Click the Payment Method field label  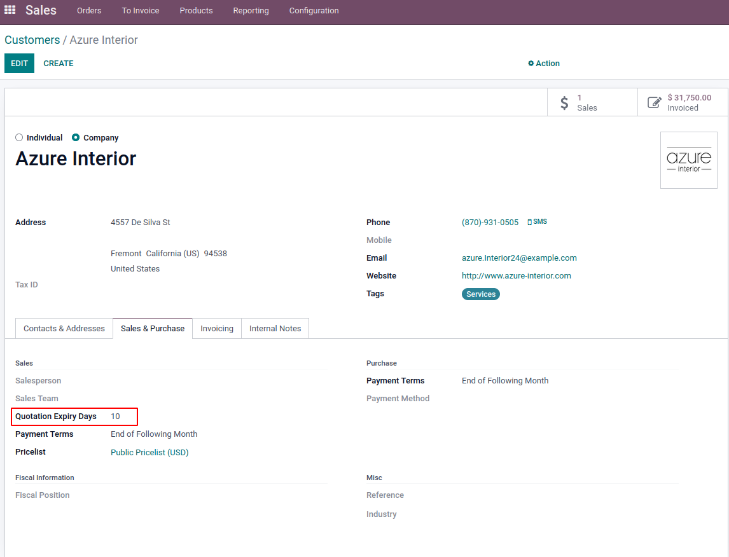(x=398, y=398)
